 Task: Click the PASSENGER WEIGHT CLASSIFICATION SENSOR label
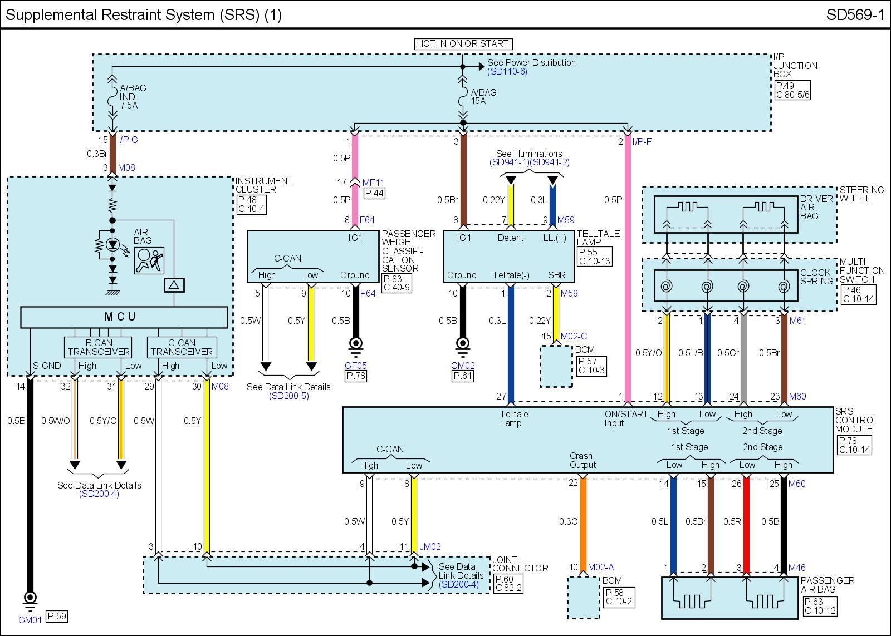[409, 251]
